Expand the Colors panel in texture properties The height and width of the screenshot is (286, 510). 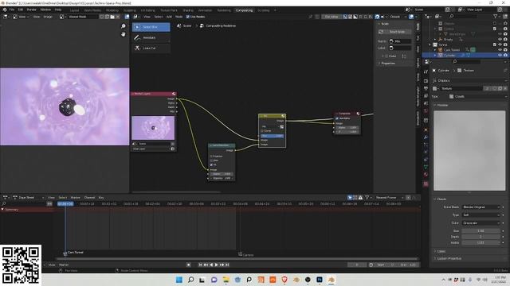tap(441, 251)
